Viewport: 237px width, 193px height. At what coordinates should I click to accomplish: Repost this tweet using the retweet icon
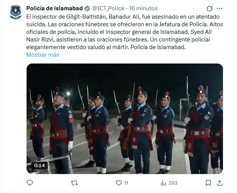[75, 183]
